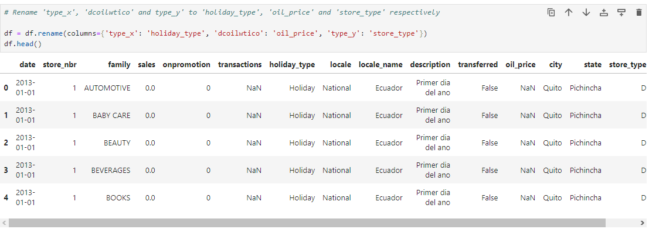
Task: Click the Ecuador cell in BEVERAGES row
Action: click(389, 171)
